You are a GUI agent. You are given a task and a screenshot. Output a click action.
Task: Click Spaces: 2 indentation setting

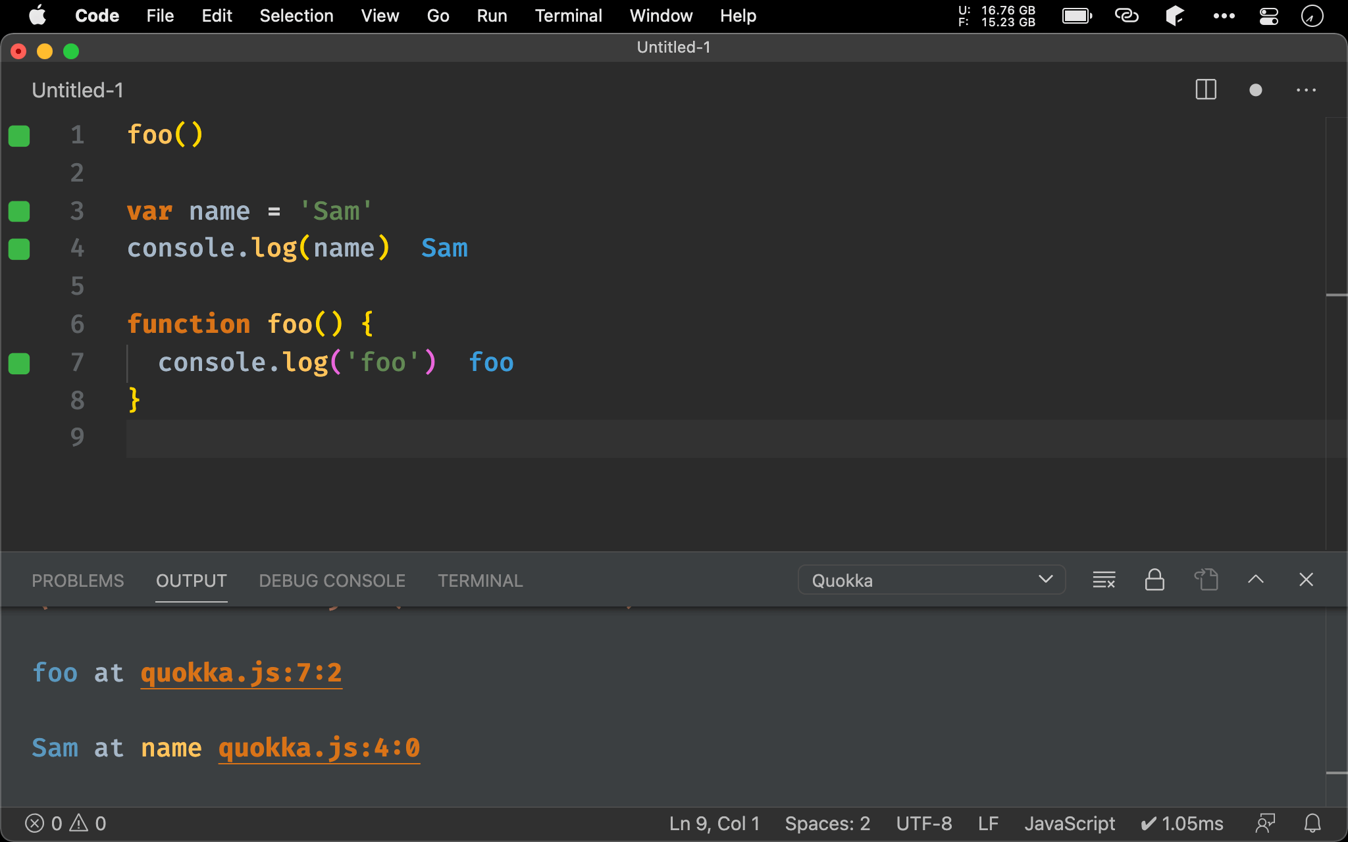pyautogui.click(x=827, y=823)
